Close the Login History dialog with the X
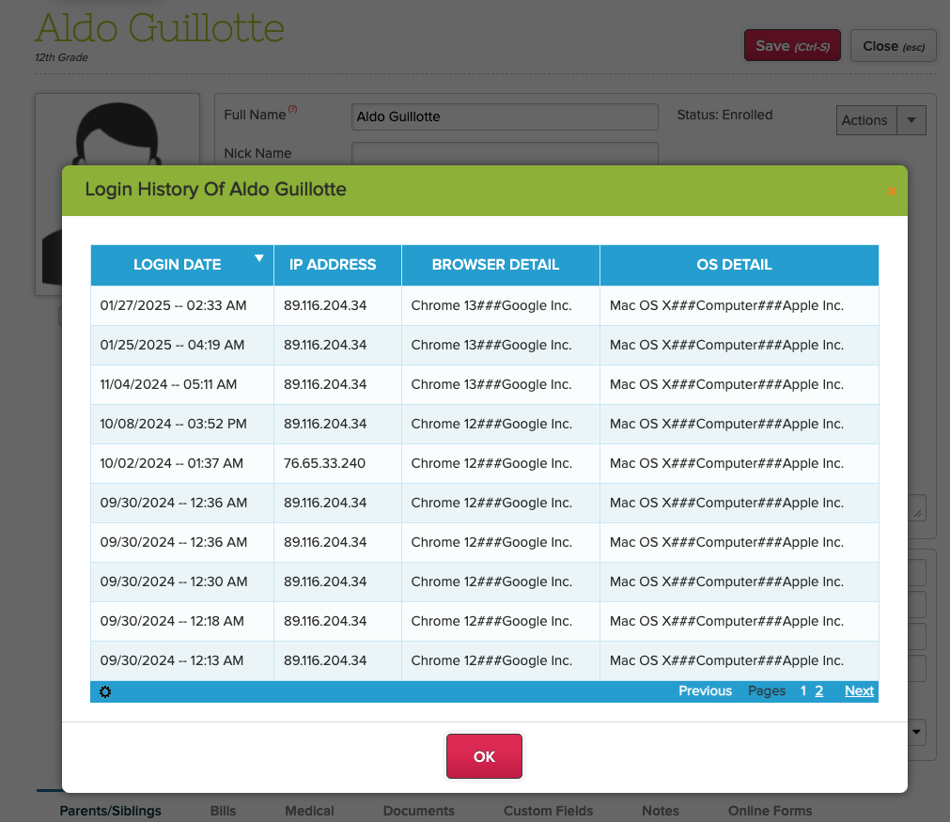The height and width of the screenshot is (822, 950). (x=891, y=191)
